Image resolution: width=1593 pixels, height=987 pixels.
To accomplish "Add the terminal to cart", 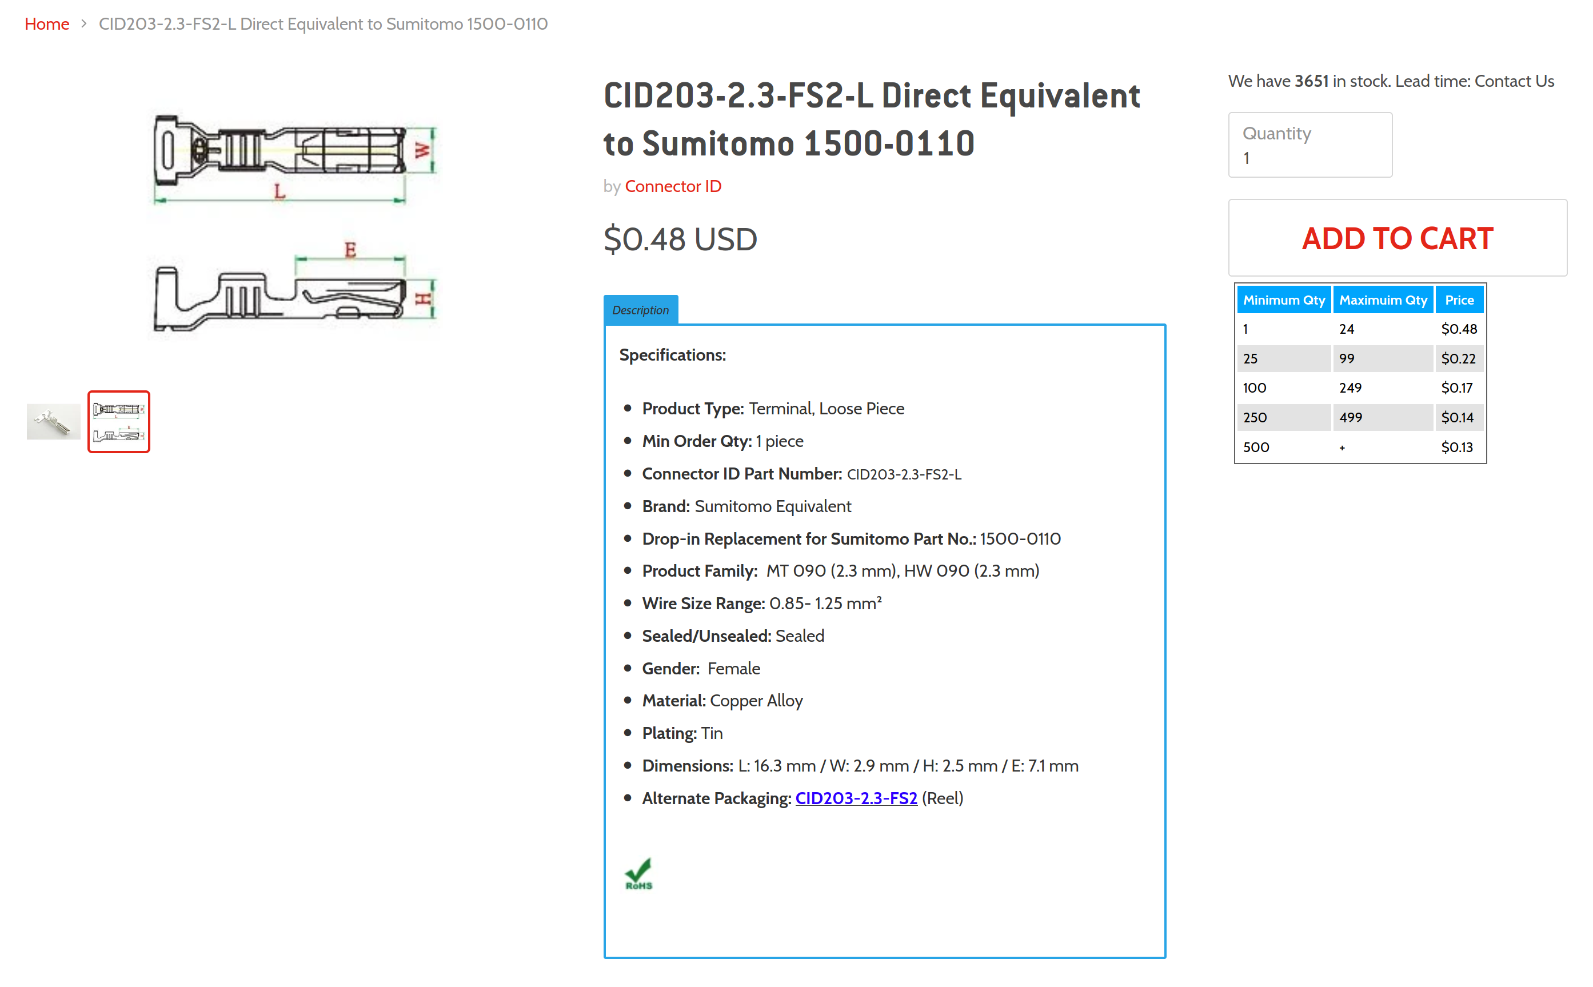I will (1397, 238).
